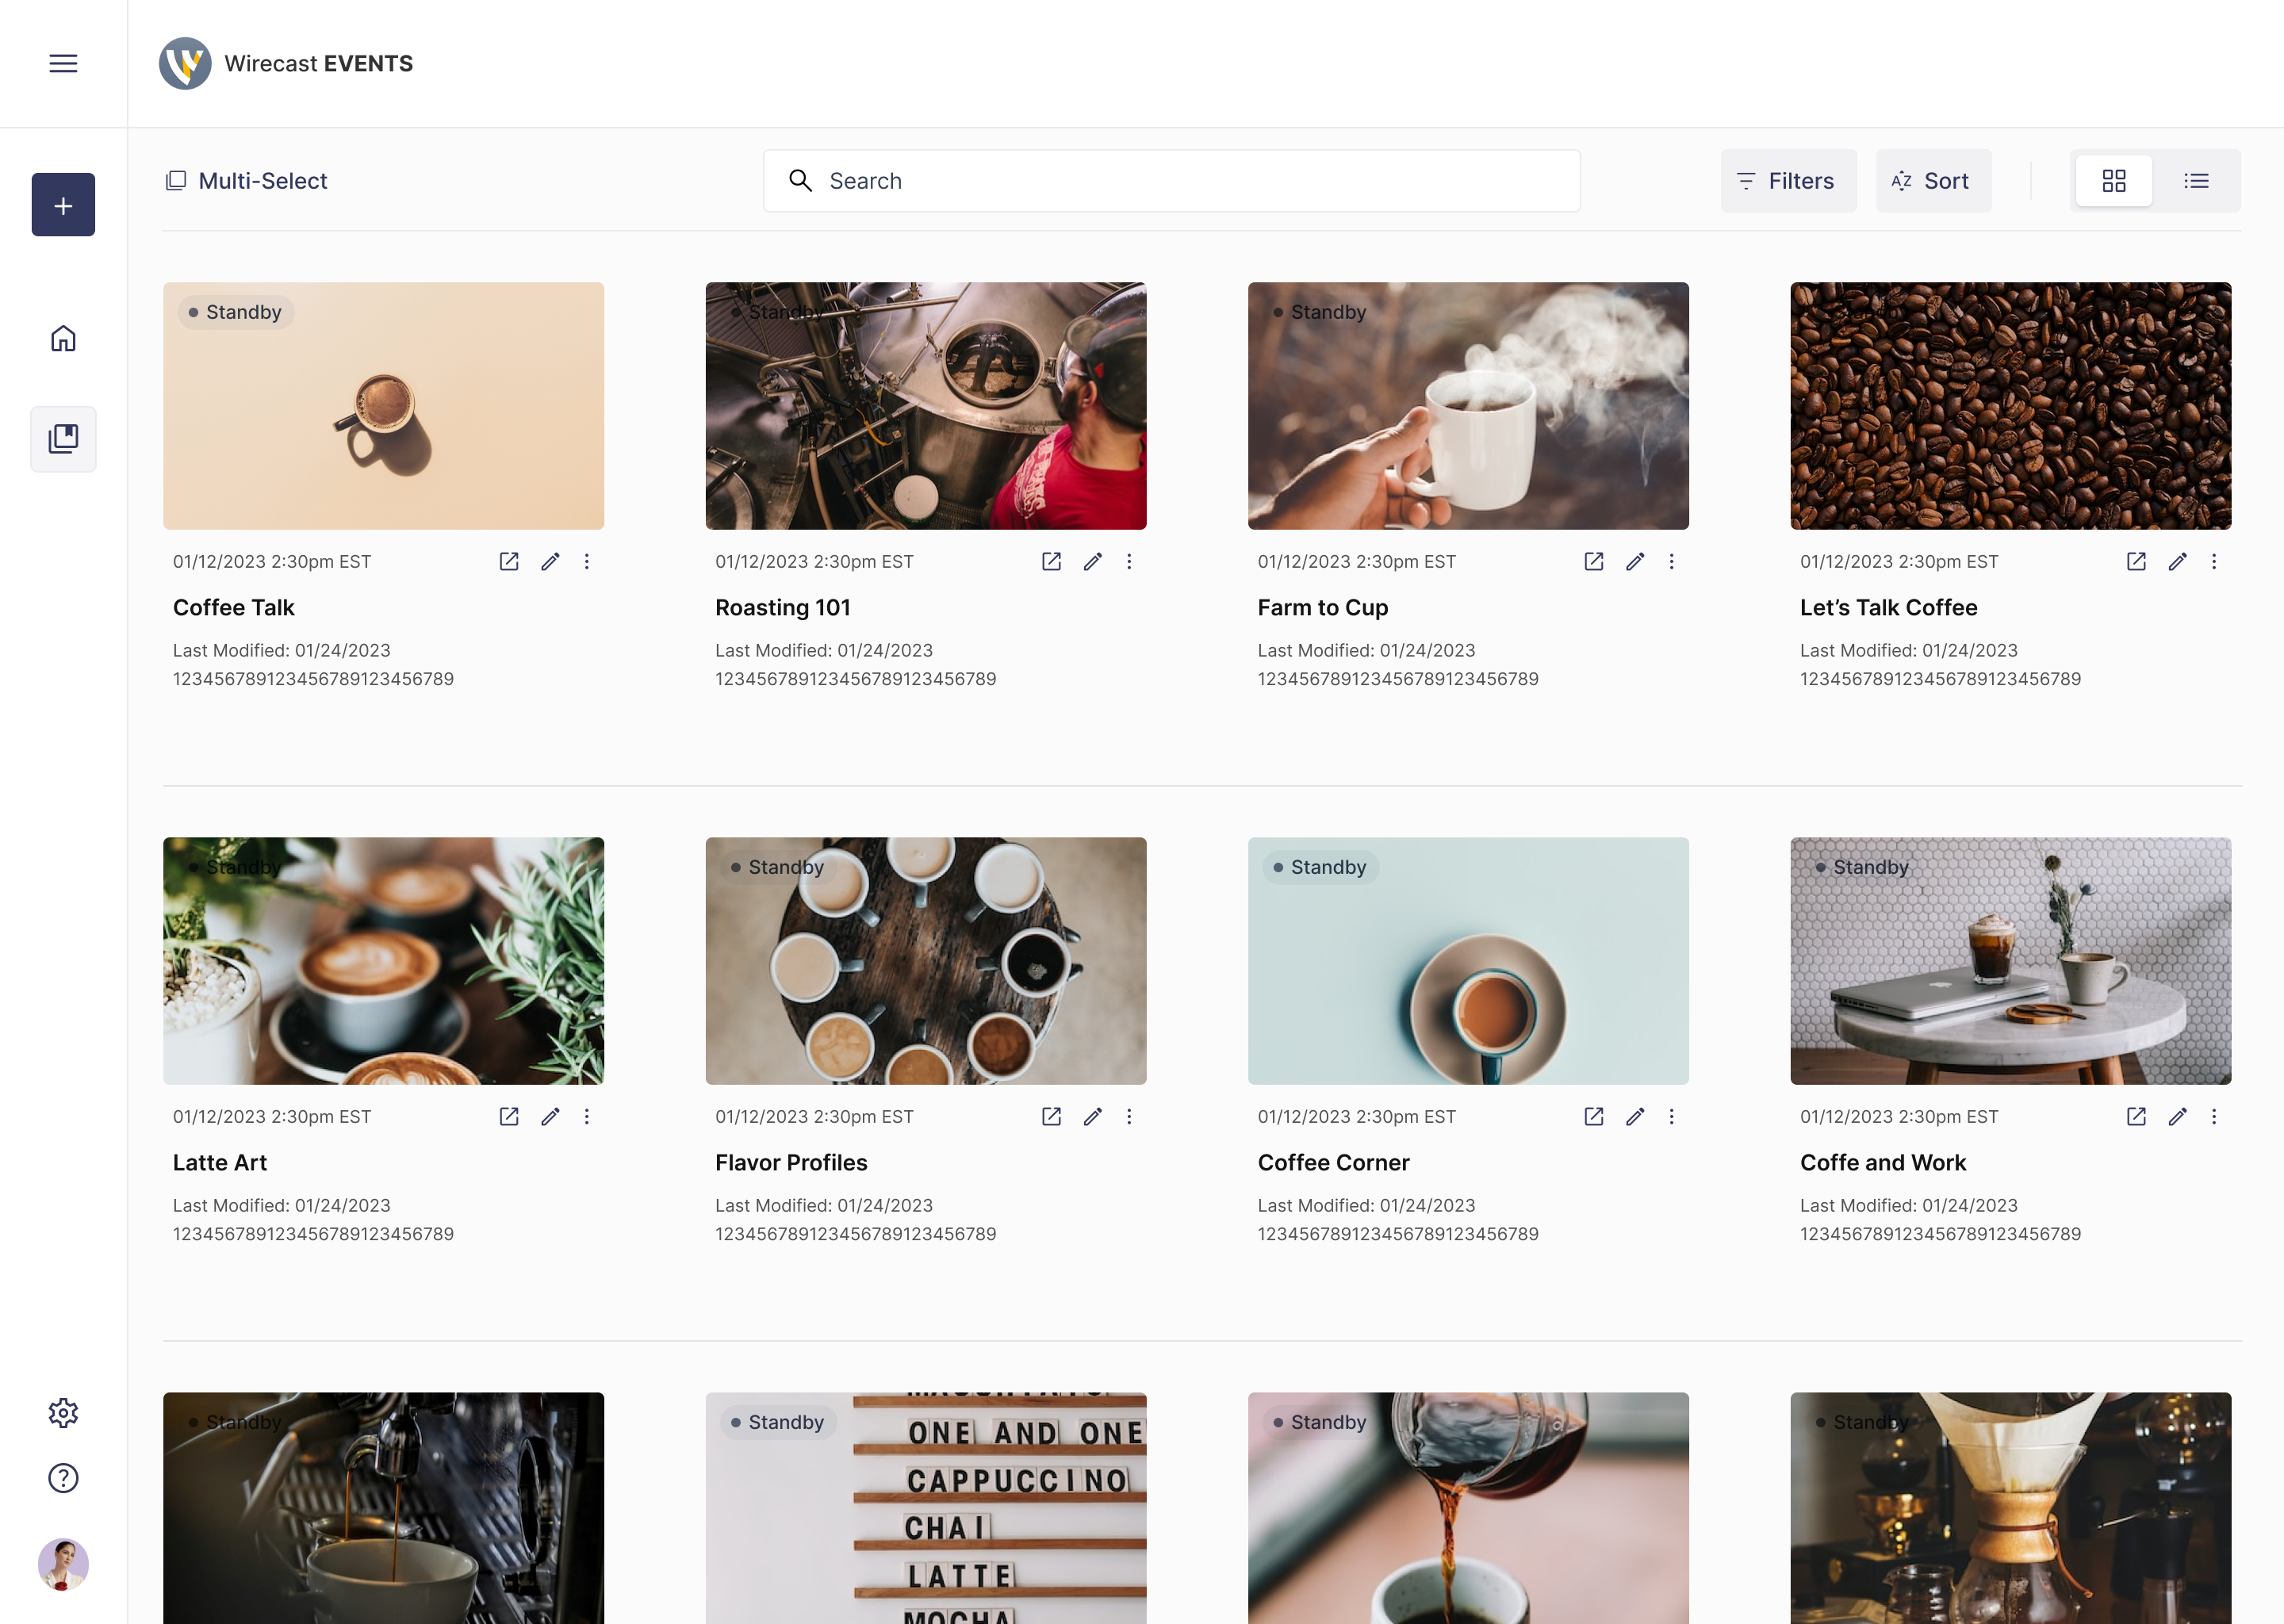Open Coffee Corner in new window
2284x1624 pixels.
tap(1594, 1116)
